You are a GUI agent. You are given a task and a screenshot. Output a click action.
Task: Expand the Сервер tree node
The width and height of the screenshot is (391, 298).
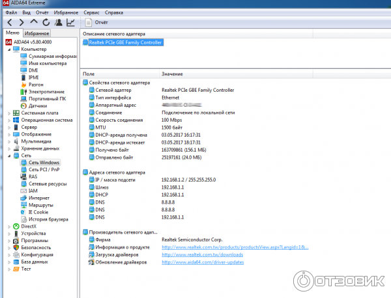click(x=9, y=128)
